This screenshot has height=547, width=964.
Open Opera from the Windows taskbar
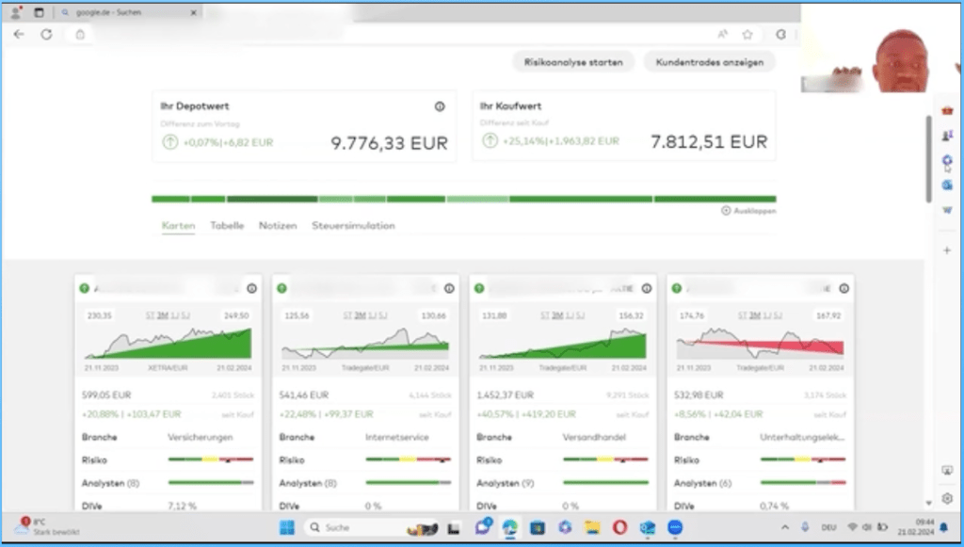(619, 528)
